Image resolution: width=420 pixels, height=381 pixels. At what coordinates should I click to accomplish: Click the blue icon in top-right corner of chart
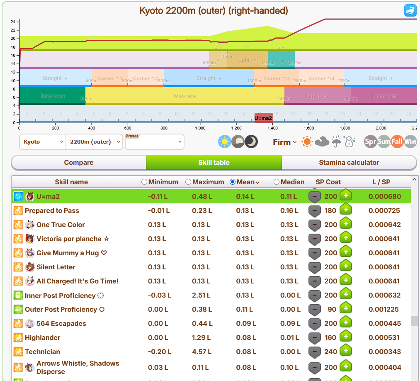(x=410, y=10)
